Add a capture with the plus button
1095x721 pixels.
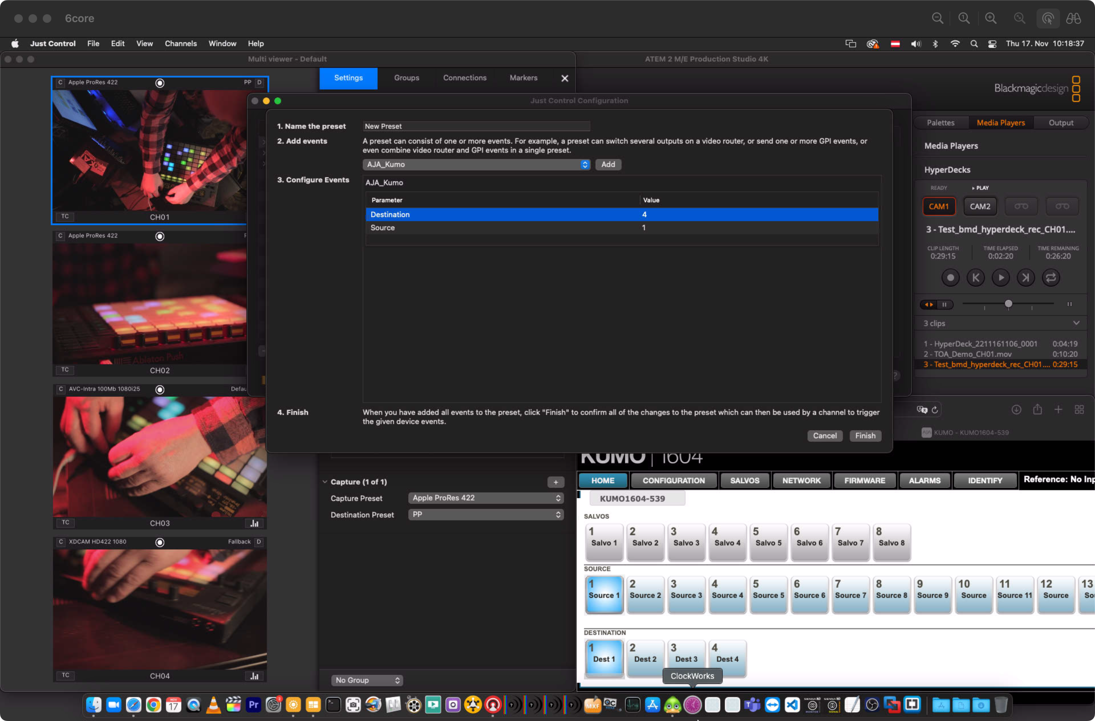[x=556, y=482]
